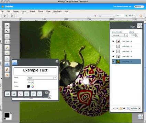The image size is (146, 123).
Task: Open the Arial font dropdown
Action: [42, 78]
